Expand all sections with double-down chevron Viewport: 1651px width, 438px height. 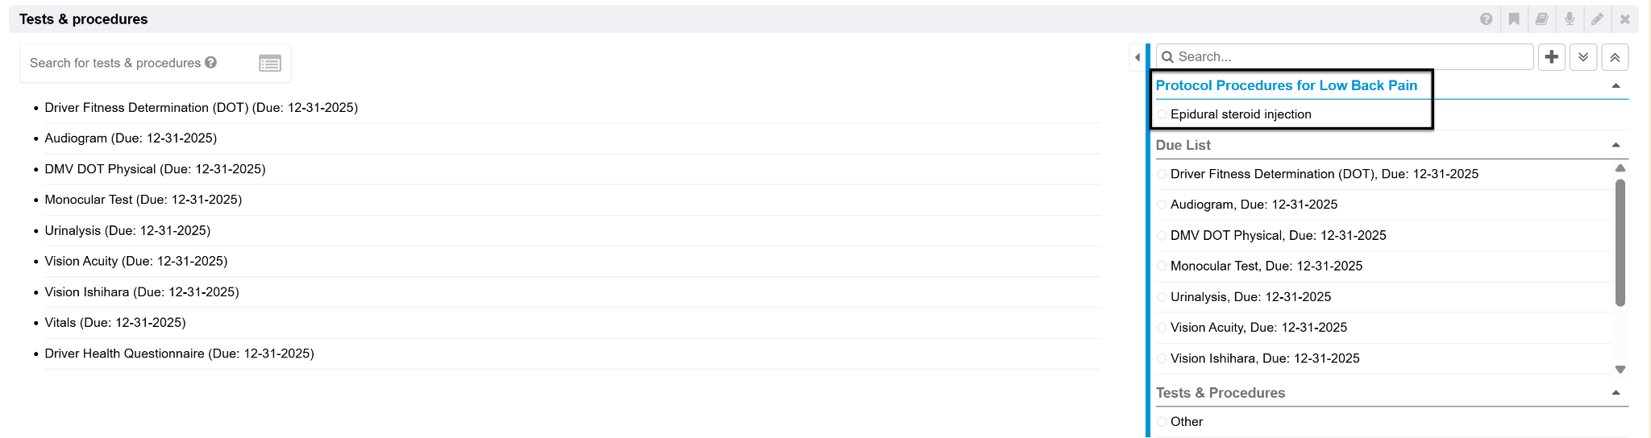[x=1583, y=57]
